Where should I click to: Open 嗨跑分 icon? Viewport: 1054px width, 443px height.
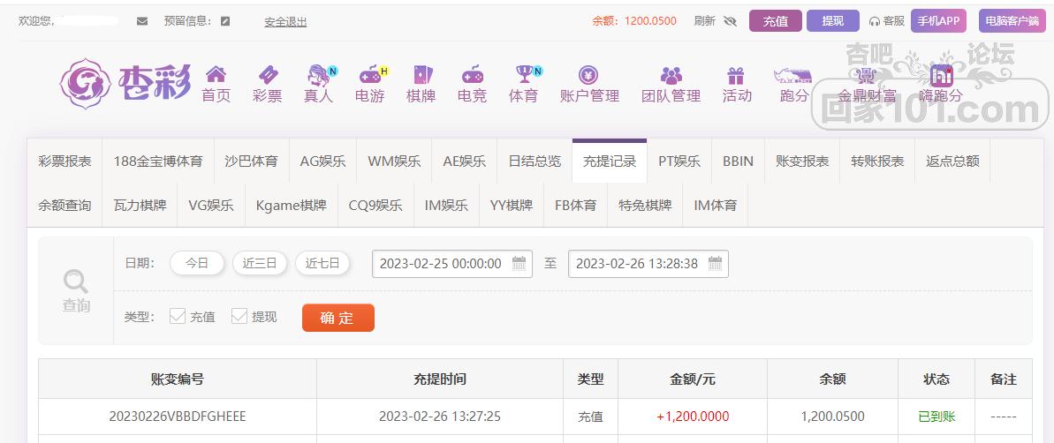pos(941,75)
